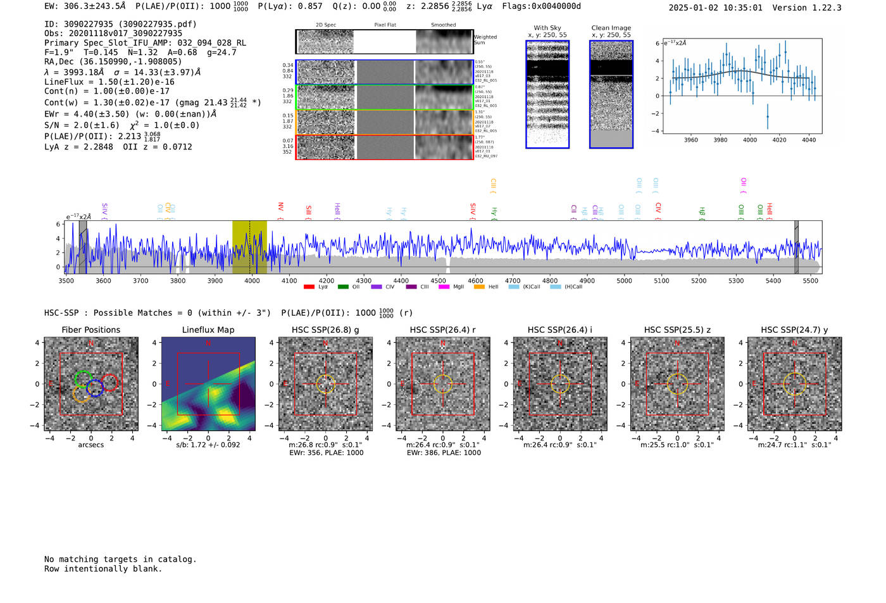886x603 pixels.
Task: Click the HSC-SSP Possible Matches heading
Action: point(158,313)
